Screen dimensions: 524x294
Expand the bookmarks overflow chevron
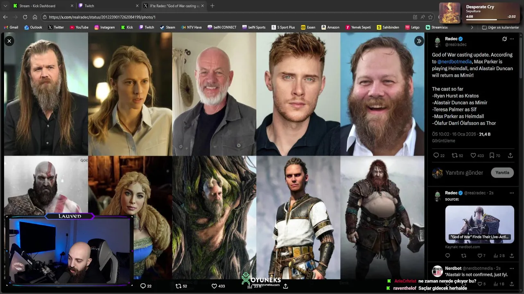point(472,27)
